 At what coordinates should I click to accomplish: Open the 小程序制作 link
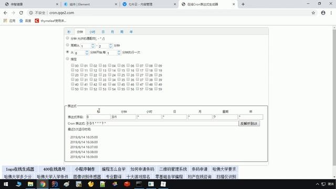(x=85, y=169)
